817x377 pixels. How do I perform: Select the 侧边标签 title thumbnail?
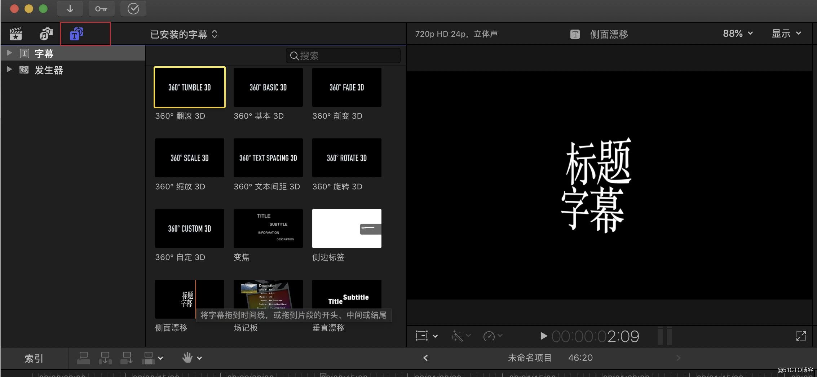click(x=347, y=229)
